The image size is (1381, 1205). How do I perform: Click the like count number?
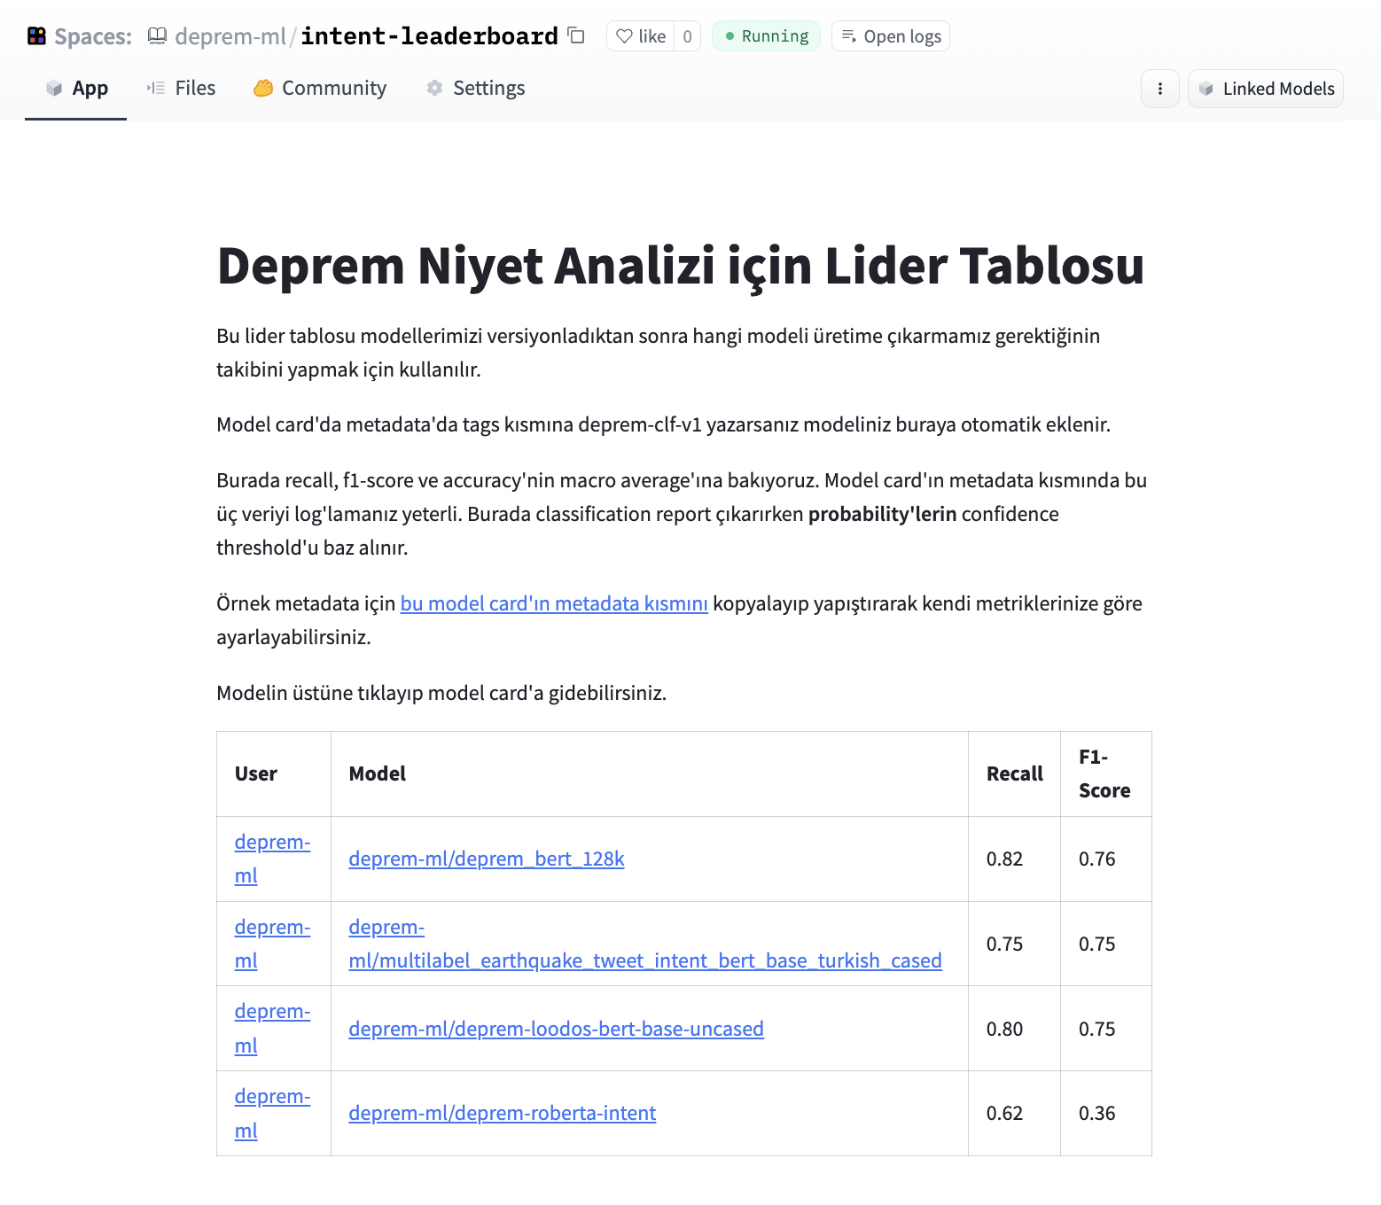[687, 36]
